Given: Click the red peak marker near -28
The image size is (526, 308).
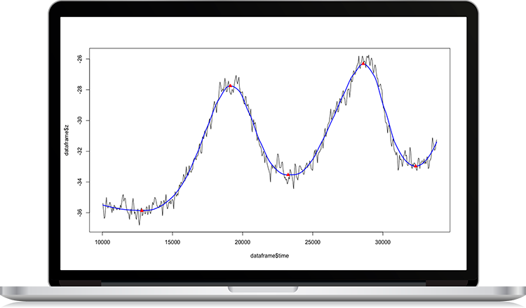Looking at the screenshot, I should pos(230,86).
